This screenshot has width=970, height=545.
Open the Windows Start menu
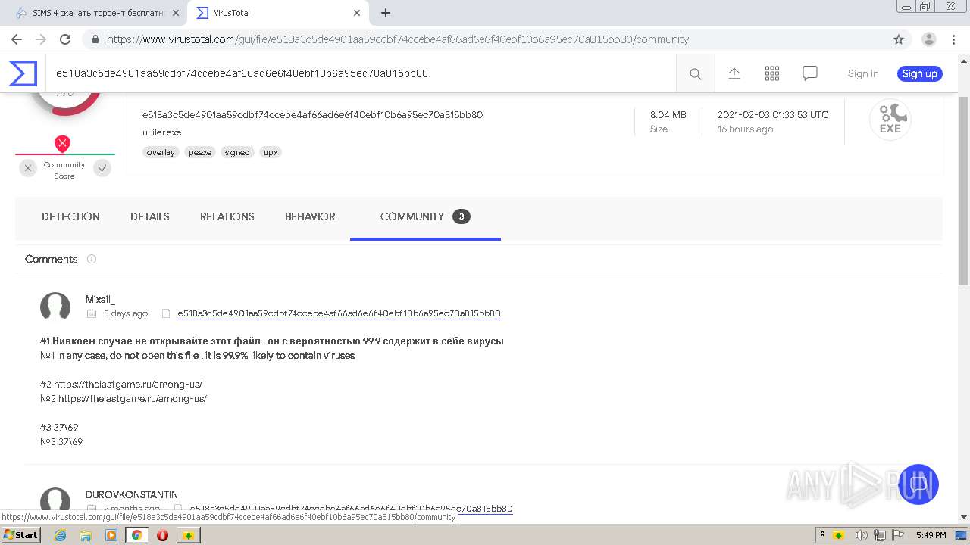21,534
